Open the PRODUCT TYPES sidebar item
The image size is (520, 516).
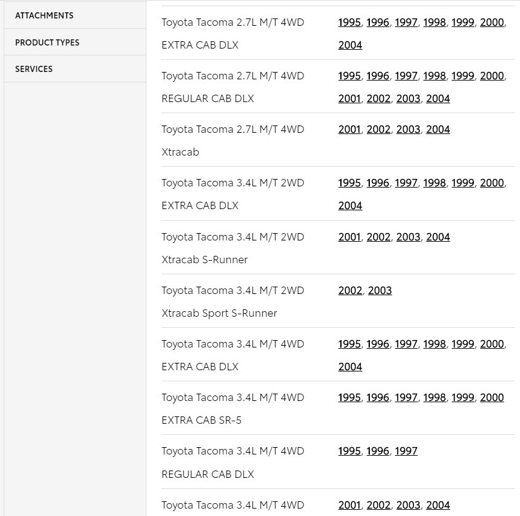click(x=75, y=42)
